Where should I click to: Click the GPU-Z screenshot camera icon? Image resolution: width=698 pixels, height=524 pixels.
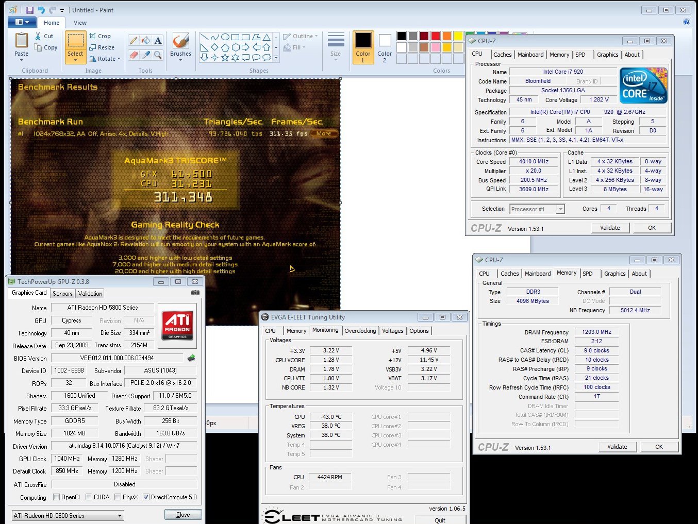[195, 293]
